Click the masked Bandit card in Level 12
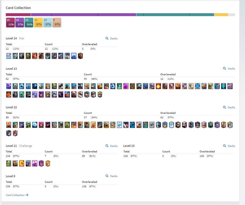This screenshot has height=205, width=245. (178, 125)
